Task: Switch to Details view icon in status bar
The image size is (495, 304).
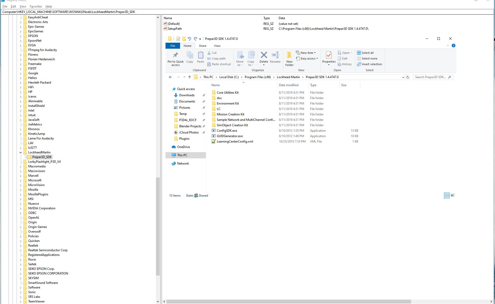Action: tap(447, 196)
